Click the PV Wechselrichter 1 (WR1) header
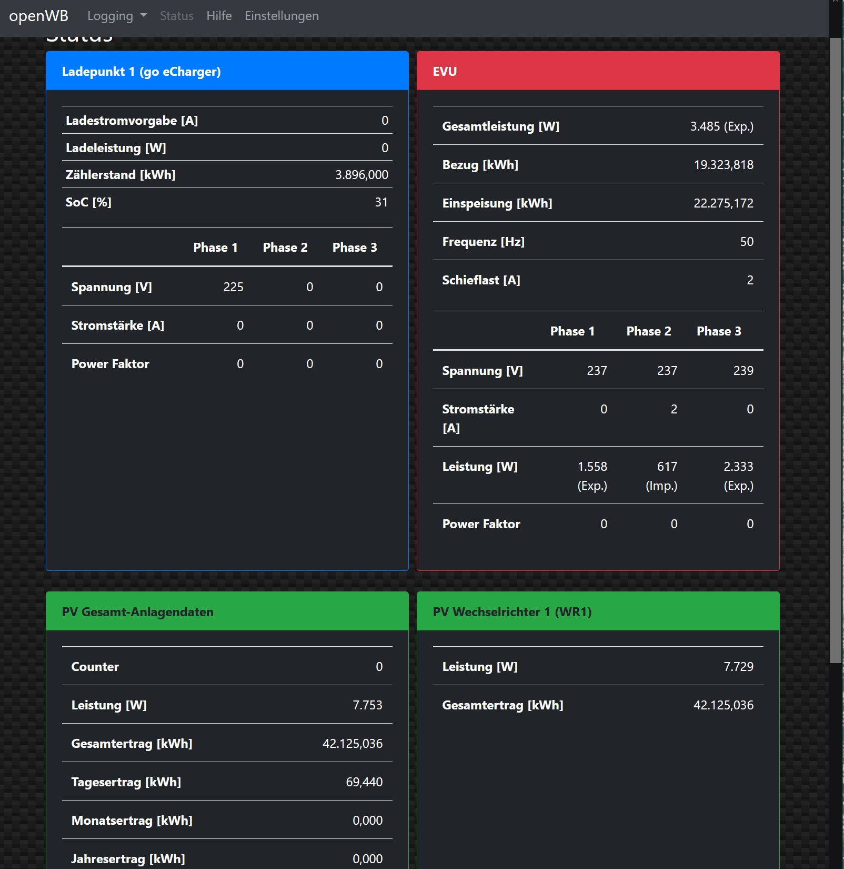This screenshot has height=869, width=844. [512, 612]
